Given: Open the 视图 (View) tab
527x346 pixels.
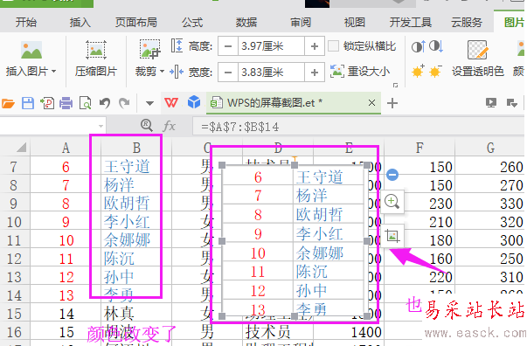Looking at the screenshot, I should coord(355,23).
